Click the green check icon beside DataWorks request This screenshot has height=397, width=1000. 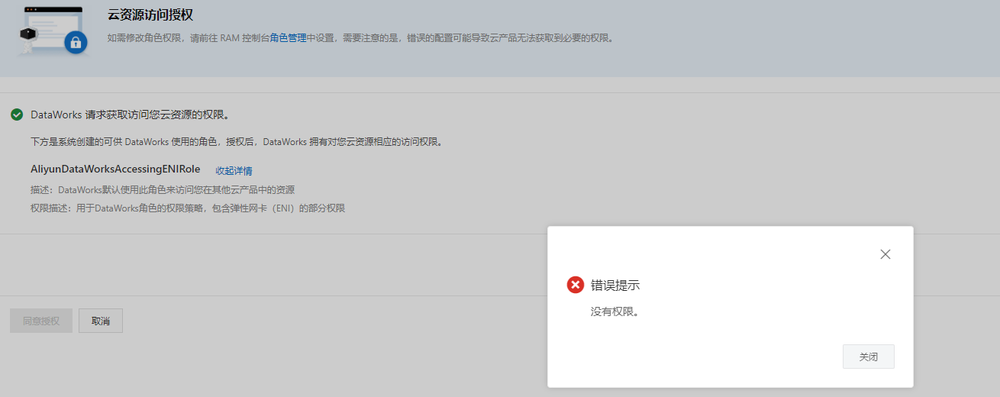17,115
